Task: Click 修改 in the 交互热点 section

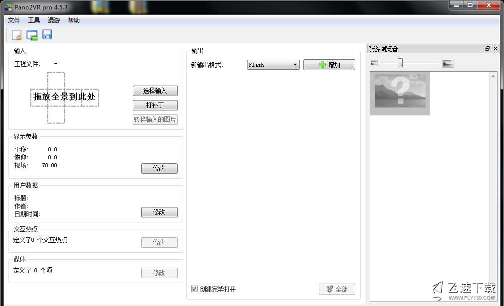Action: [x=159, y=242]
